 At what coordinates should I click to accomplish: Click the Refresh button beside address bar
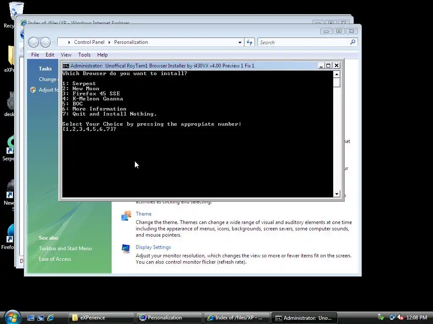(x=249, y=43)
